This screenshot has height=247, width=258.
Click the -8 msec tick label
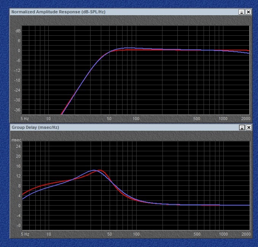point(18,225)
